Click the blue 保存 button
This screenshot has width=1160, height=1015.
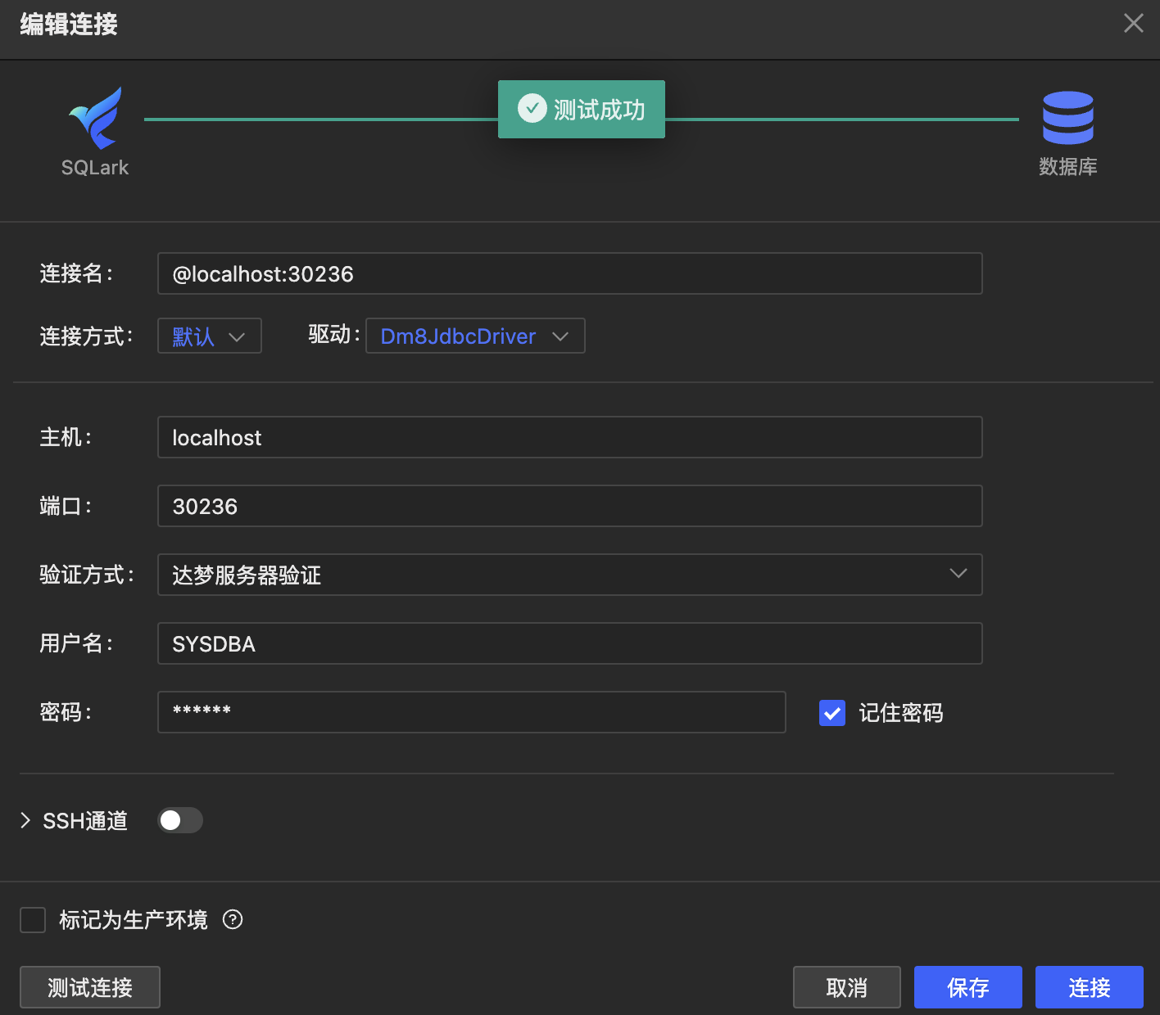[967, 987]
